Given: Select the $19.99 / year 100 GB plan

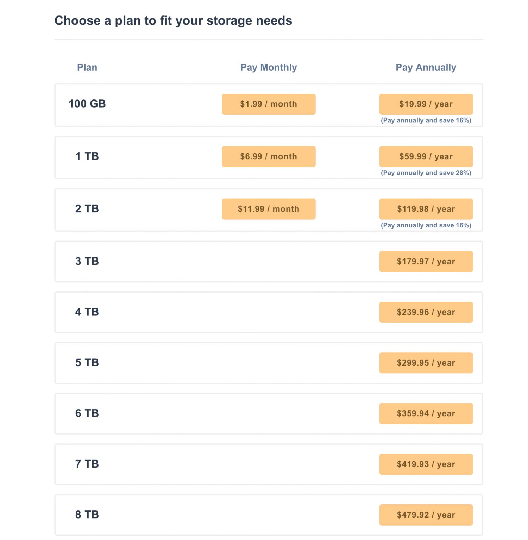Looking at the screenshot, I should 426,104.
